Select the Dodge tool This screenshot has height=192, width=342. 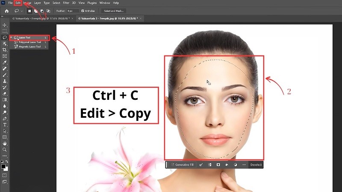5,112
